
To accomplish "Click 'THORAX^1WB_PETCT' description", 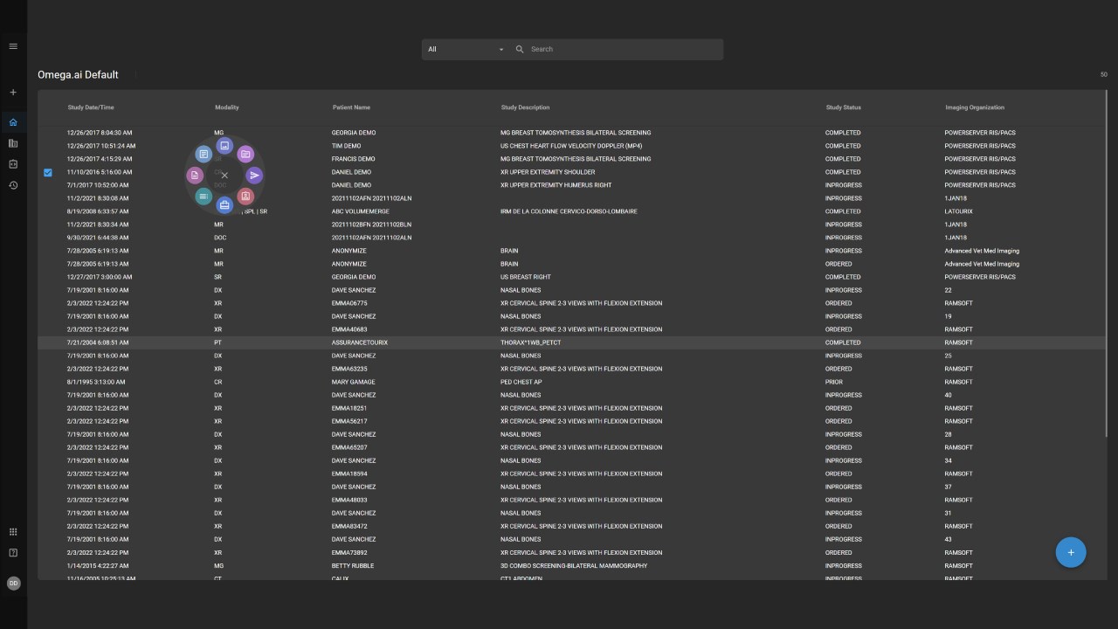I will [x=530, y=342].
